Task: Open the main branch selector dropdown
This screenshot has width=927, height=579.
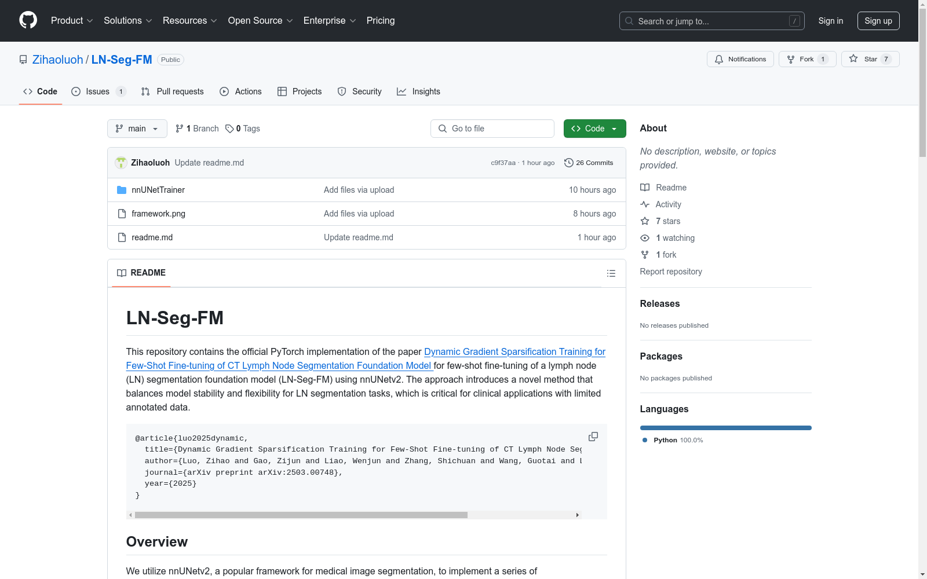Action: coord(137,129)
